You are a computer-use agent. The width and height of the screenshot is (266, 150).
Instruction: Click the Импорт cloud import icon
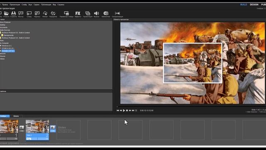(x=45, y=14)
